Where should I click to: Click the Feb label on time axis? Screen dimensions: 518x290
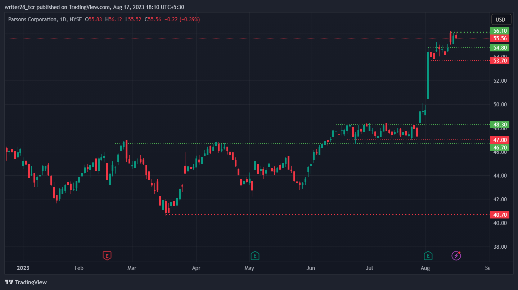pyautogui.click(x=78, y=268)
